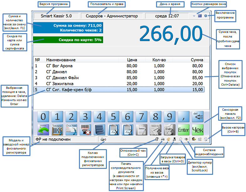Toggle the video surveillance eye icon

(x=186, y=139)
